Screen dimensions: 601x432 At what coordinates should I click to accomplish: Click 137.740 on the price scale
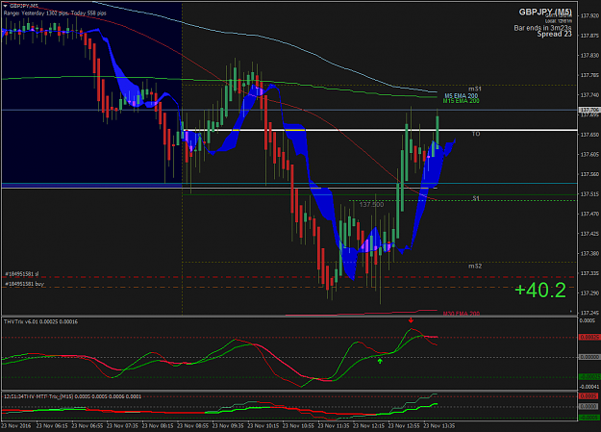[589, 94]
